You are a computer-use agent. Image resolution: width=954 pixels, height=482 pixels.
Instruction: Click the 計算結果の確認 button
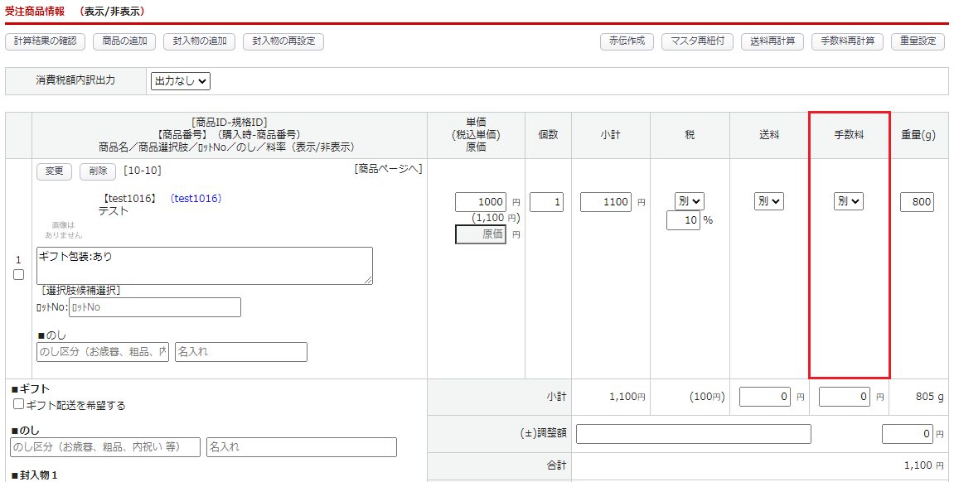[x=45, y=41]
